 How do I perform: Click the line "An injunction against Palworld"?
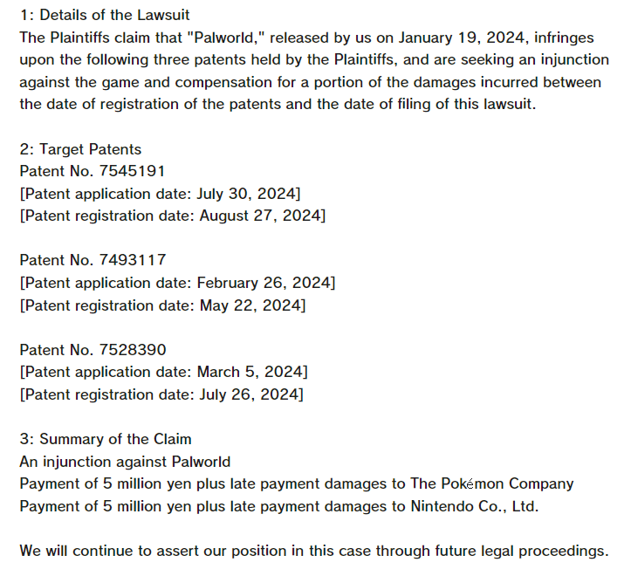(125, 462)
